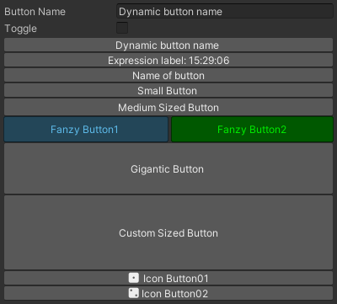
Task: Activate the Name of button button
Action: 168,76
